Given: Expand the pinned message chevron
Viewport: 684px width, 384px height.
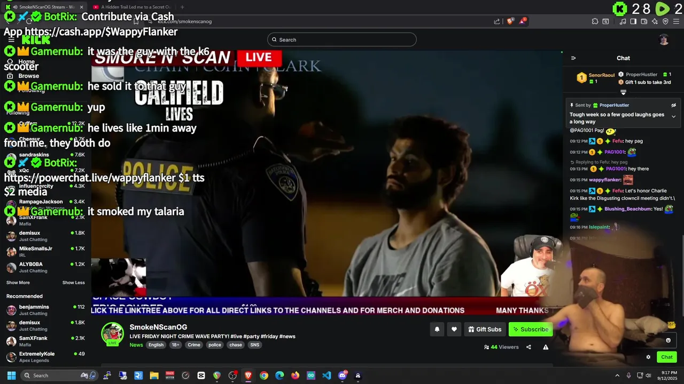Looking at the screenshot, I should (673, 117).
